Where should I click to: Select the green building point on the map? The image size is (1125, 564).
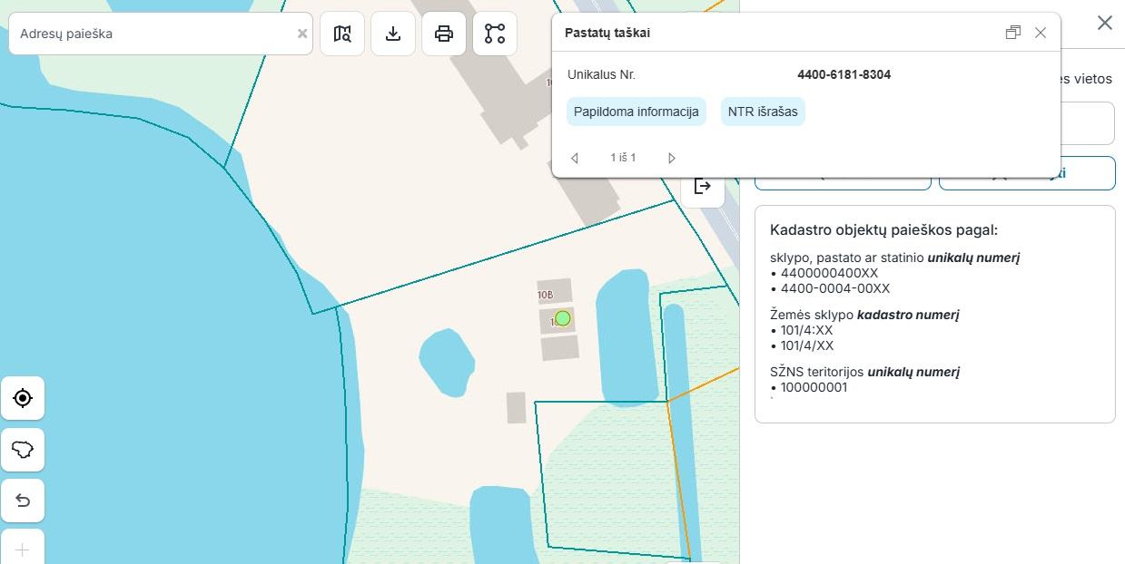(x=563, y=318)
